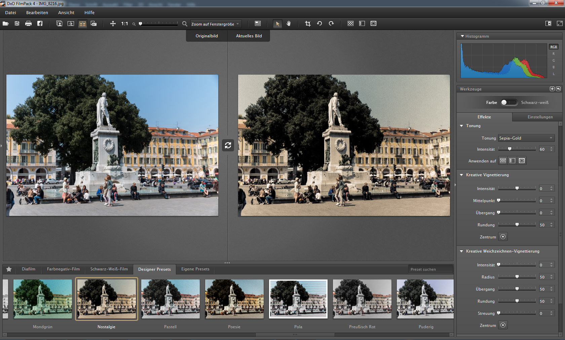Image resolution: width=565 pixels, height=340 pixels.
Task: Open the Zoom auf Fenstergröße dropdown
Action: coord(216,24)
